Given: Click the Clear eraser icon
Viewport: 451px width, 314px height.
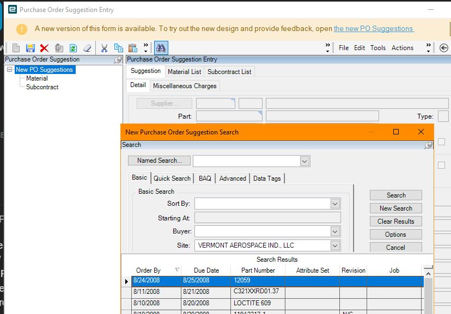Looking at the screenshot, I should pyautogui.click(x=87, y=48).
